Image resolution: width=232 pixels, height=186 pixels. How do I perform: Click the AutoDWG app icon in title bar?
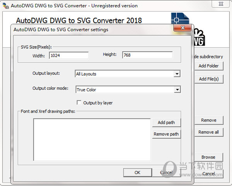point(6,6)
